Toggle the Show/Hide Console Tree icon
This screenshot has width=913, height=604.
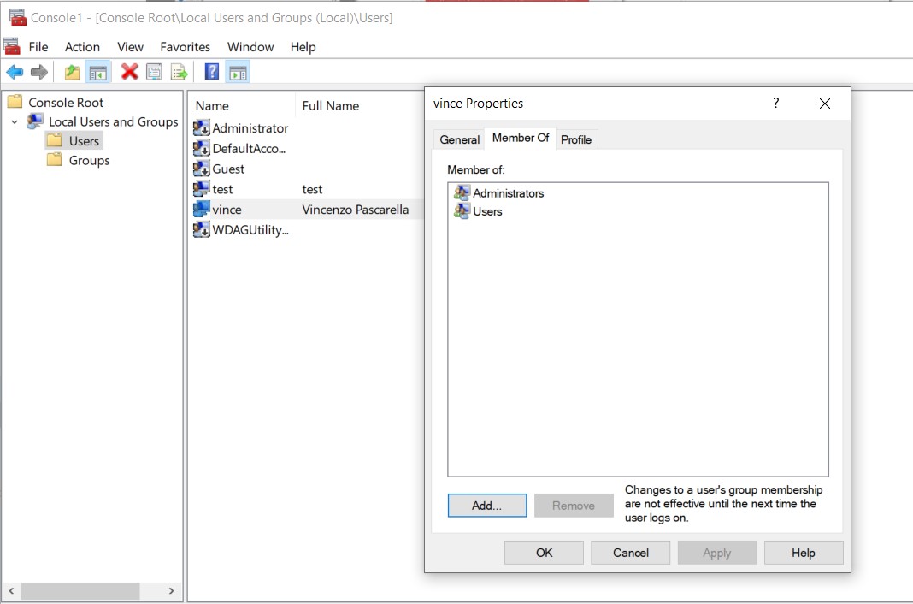[97, 72]
